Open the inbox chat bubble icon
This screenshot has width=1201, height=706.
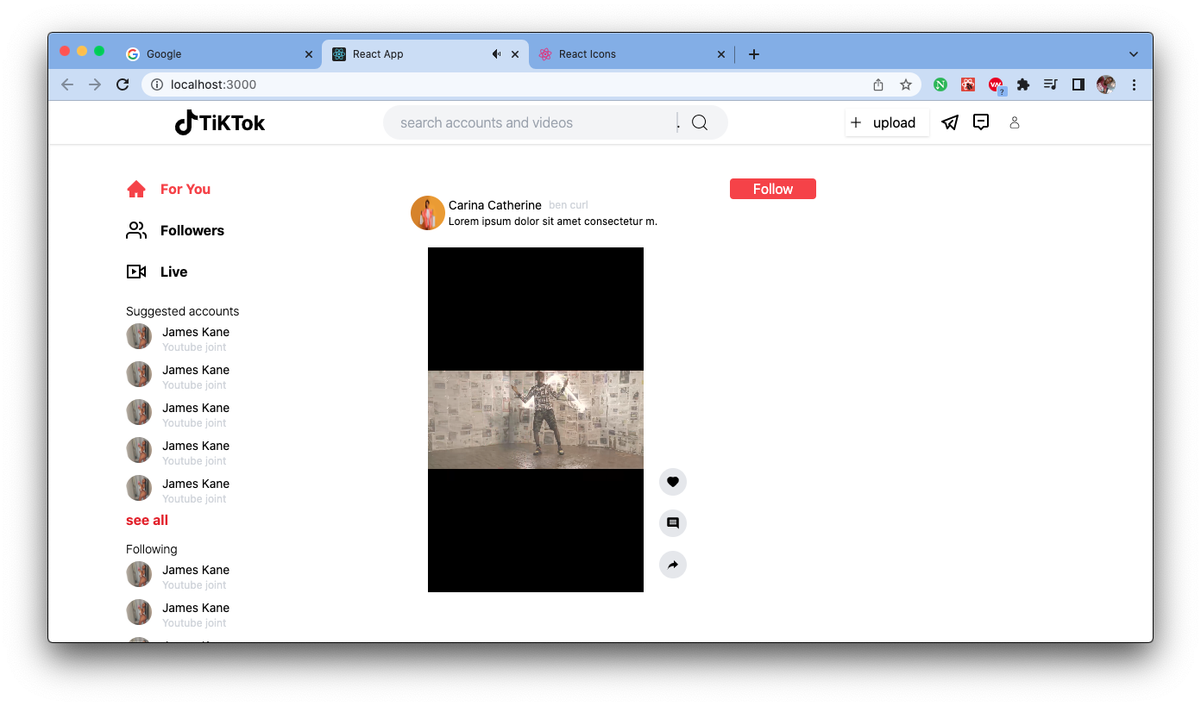(x=981, y=122)
